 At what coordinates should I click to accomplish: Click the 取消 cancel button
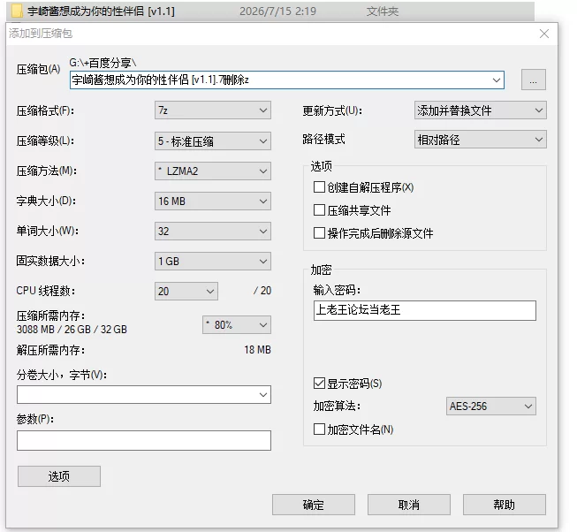coord(409,505)
